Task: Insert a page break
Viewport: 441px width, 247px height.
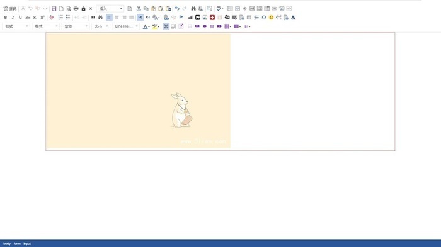Action: click(278, 18)
